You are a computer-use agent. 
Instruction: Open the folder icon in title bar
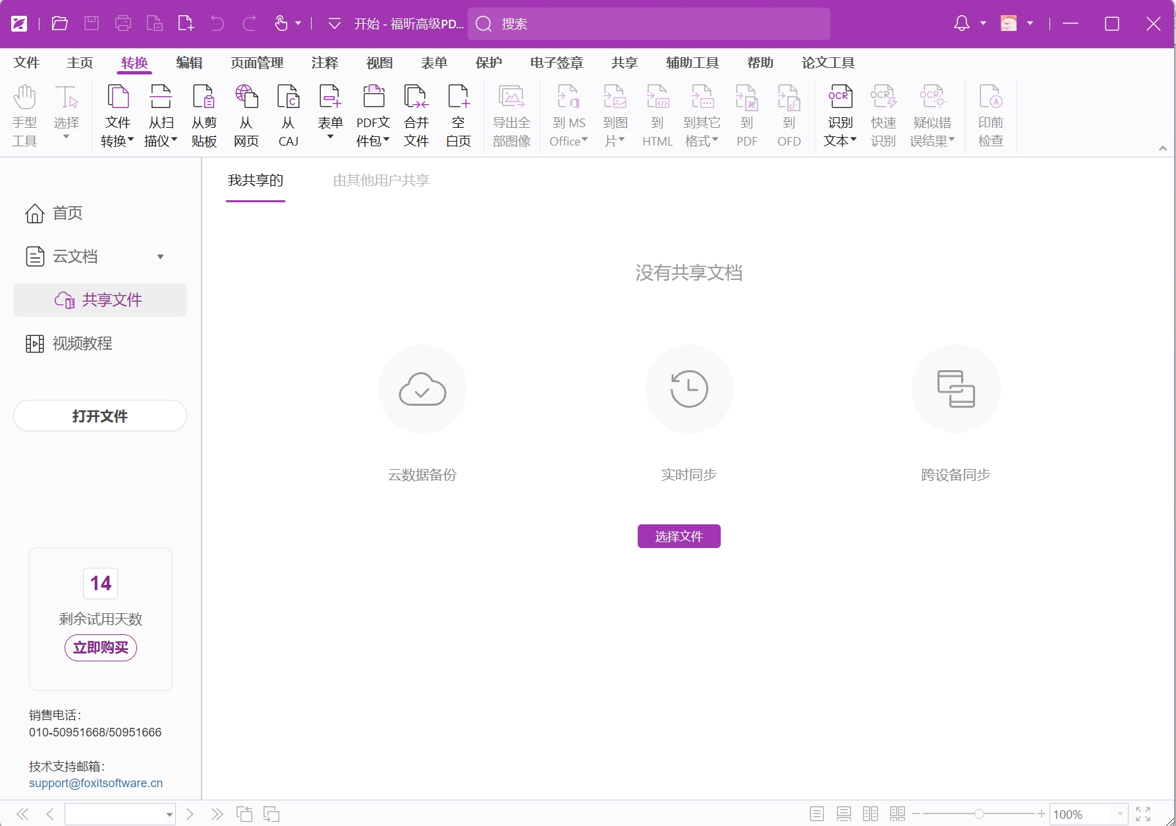[x=60, y=24]
